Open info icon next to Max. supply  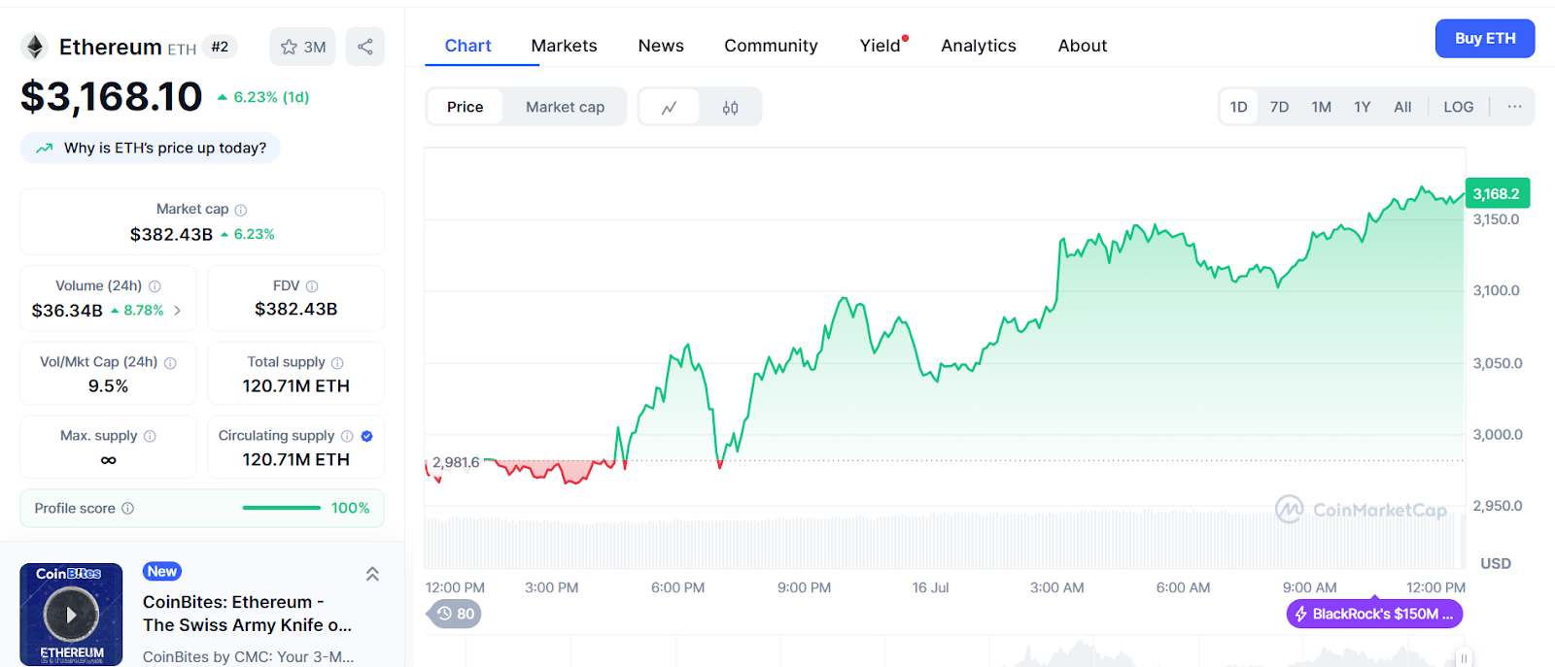point(150,436)
